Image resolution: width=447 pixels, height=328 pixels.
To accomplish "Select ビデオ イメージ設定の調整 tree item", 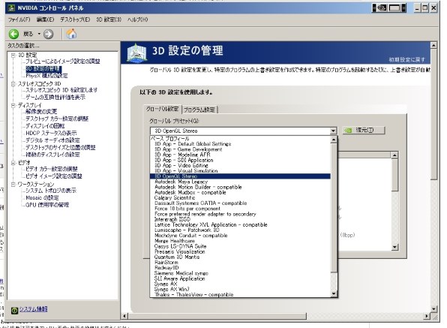I will pyautogui.click(x=53, y=176).
